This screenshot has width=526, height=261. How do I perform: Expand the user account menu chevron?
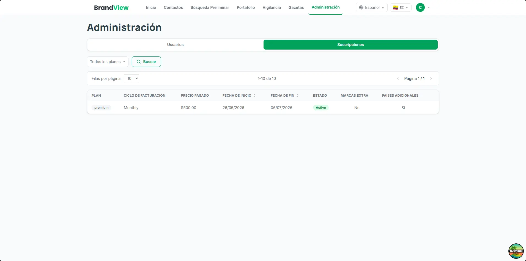[429, 7]
